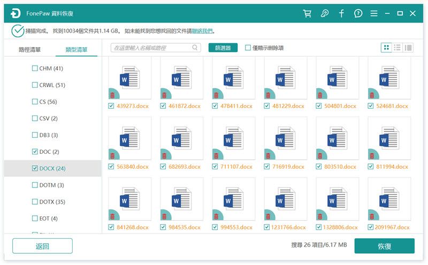The height and width of the screenshot is (265, 428).
Task: Check the CRWL (51) checkbox
Action: (35, 85)
